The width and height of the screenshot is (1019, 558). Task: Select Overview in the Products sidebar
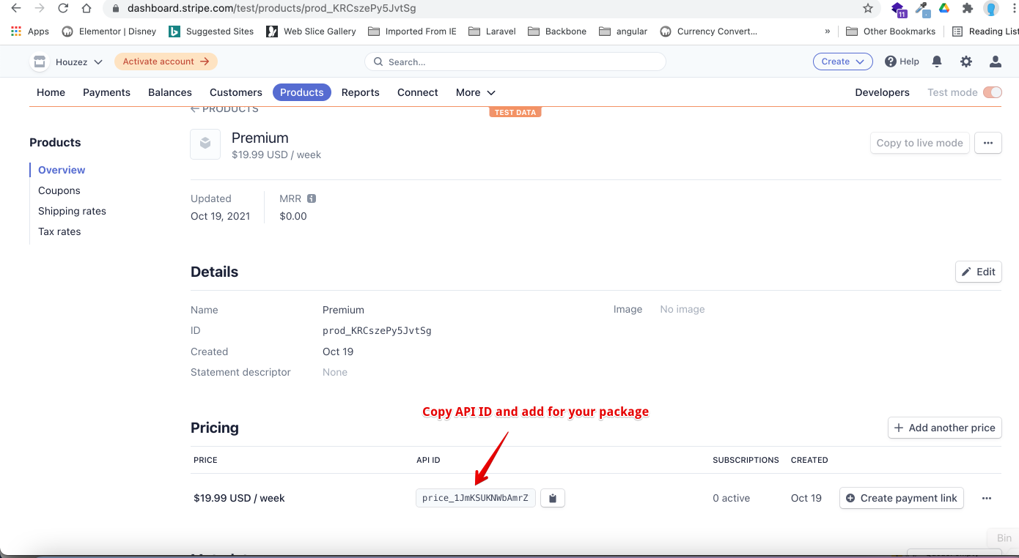tap(62, 170)
